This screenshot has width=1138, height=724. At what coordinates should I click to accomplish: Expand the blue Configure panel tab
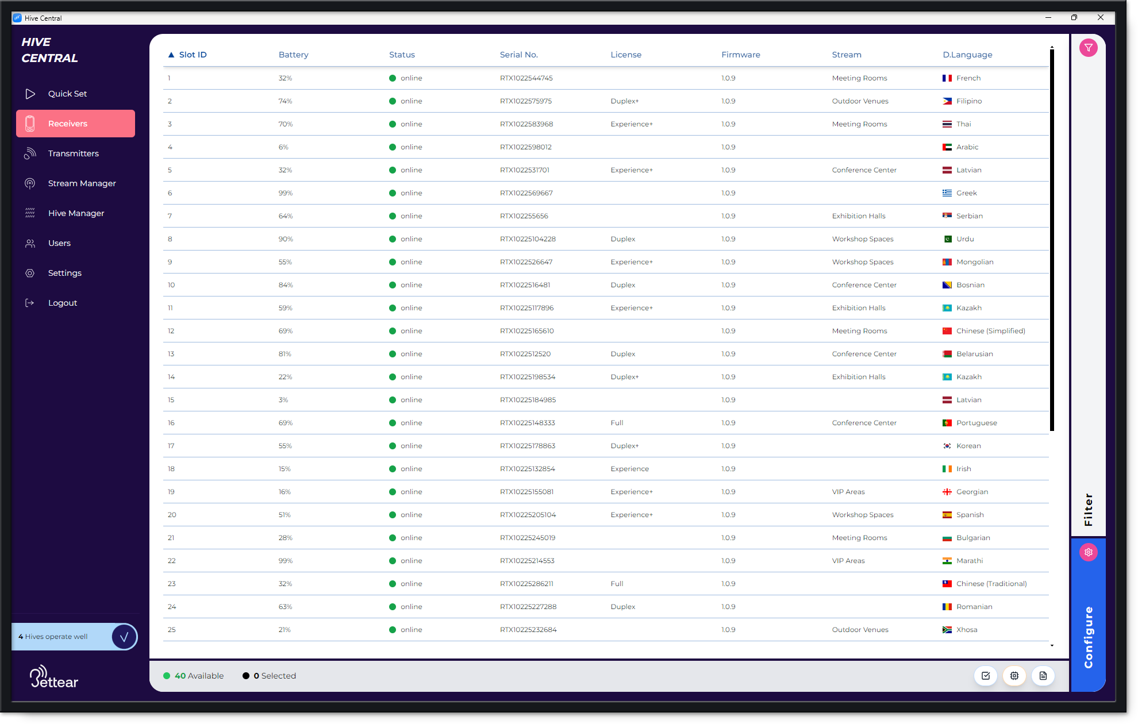click(x=1088, y=637)
